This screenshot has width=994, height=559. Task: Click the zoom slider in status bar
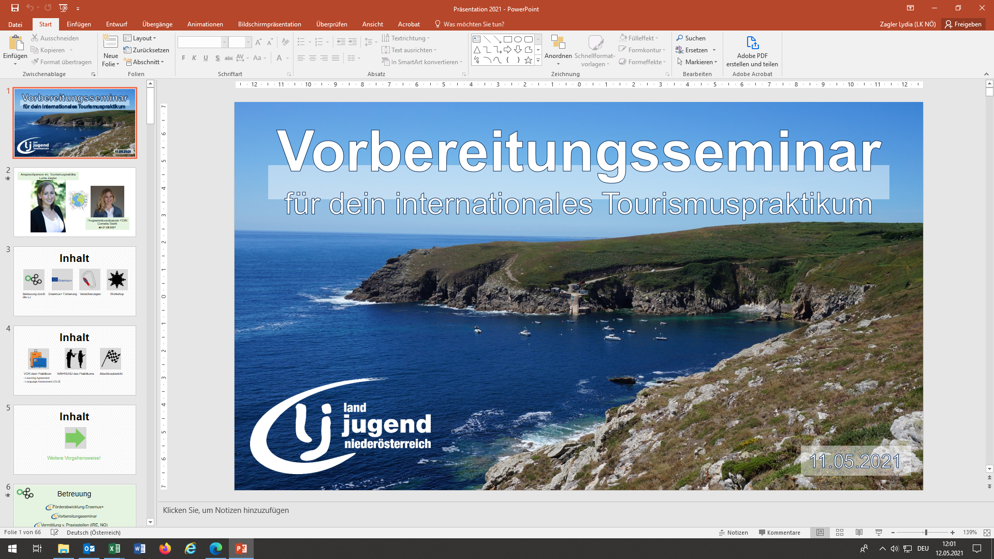(x=926, y=532)
